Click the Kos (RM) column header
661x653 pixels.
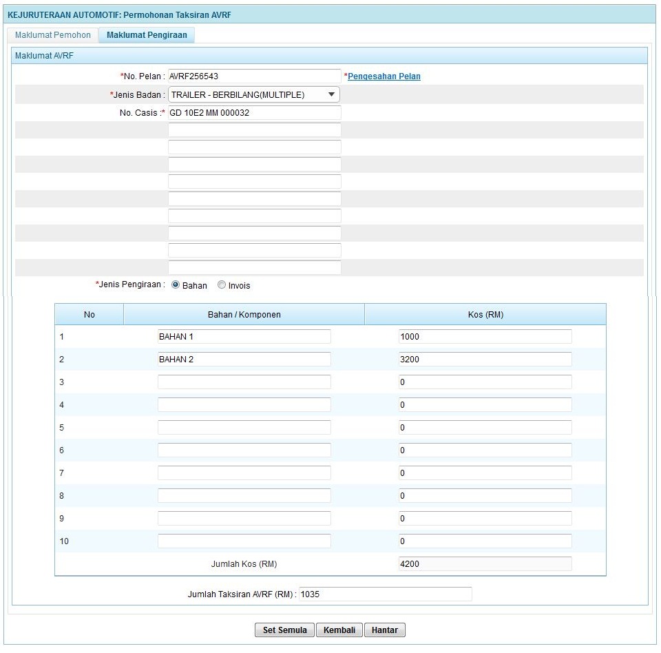tap(485, 315)
